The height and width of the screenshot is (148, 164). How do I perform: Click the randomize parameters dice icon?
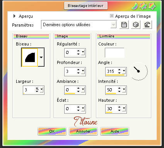(x=136, y=25)
